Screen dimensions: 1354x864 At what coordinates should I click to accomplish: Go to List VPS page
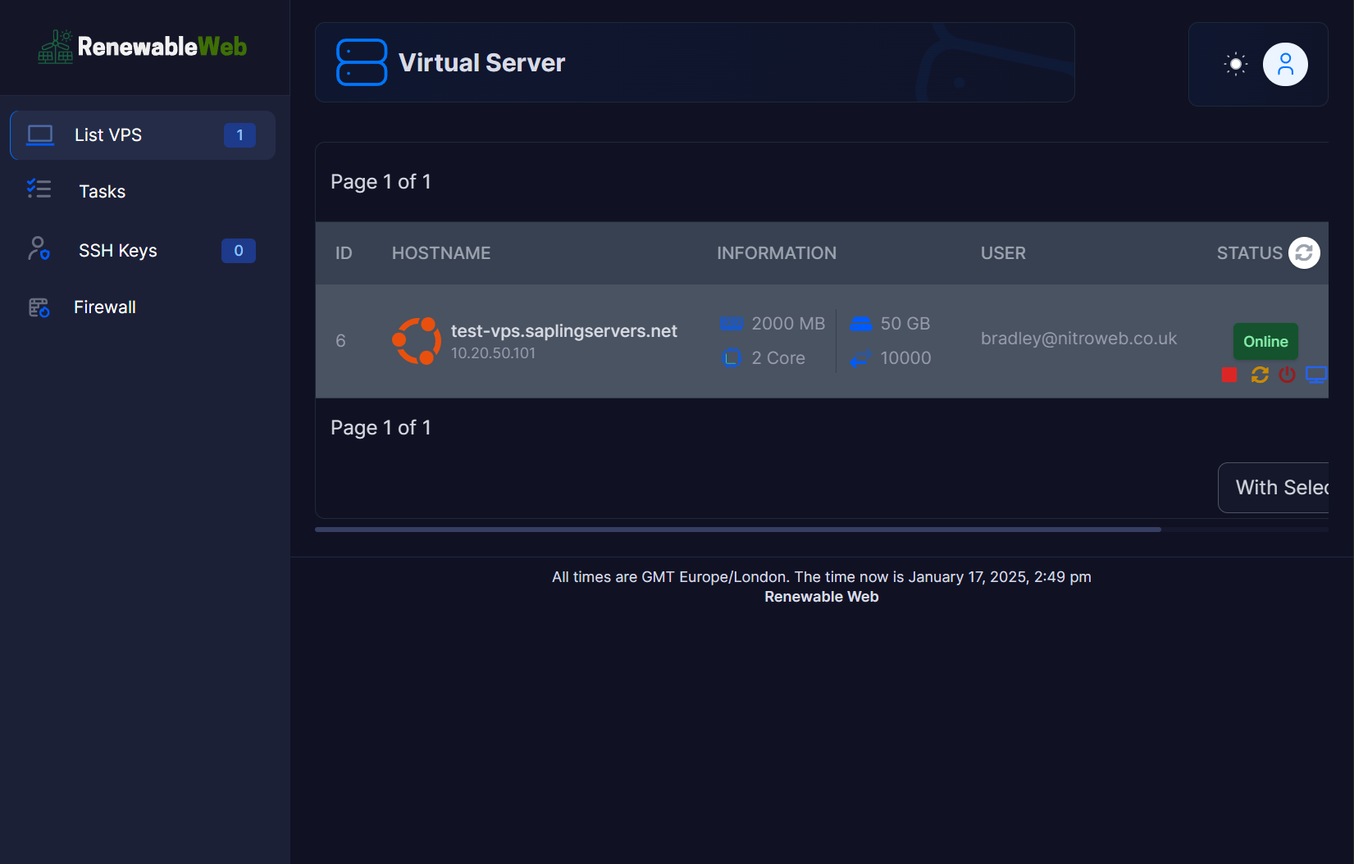[108, 134]
